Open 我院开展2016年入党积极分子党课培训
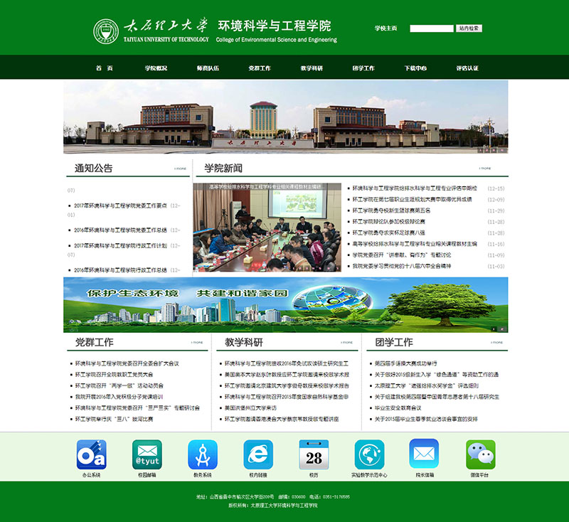Image resolution: width=569 pixels, height=522 pixels. 119,397
